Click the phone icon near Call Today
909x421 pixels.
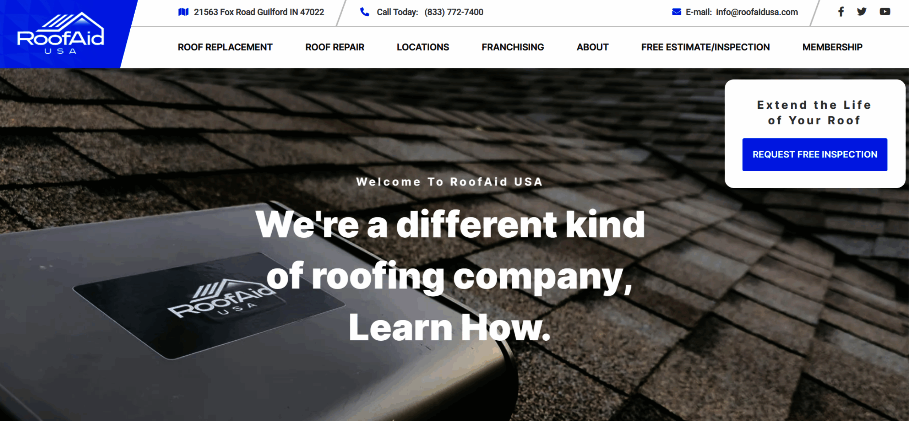(x=365, y=12)
